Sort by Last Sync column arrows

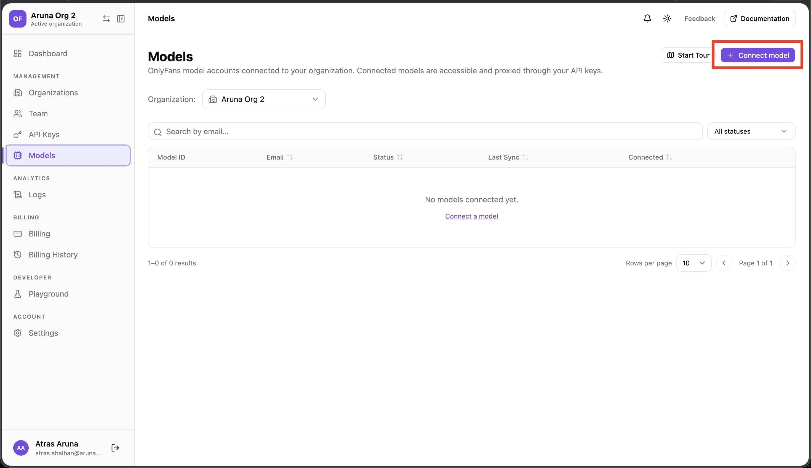[x=525, y=157]
